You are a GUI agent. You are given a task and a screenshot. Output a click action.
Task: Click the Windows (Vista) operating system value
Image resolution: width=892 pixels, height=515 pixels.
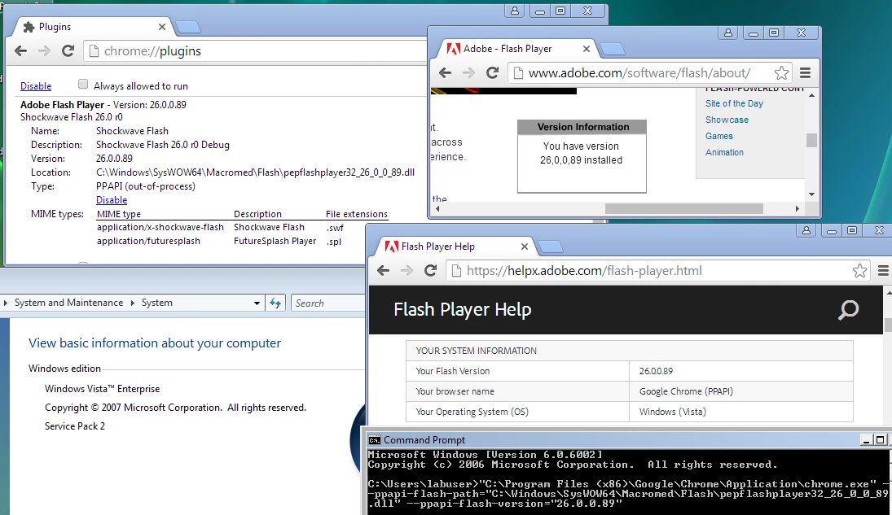point(672,412)
